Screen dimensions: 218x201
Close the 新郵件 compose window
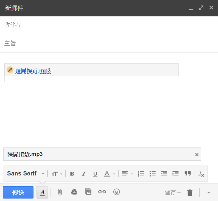(211, 7)
